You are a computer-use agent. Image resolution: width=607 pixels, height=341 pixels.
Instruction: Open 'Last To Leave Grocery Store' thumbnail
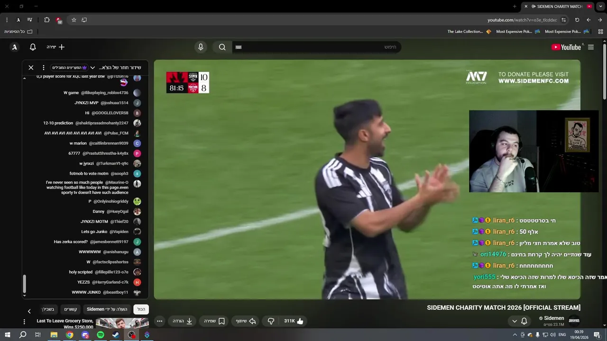point(122,323)
